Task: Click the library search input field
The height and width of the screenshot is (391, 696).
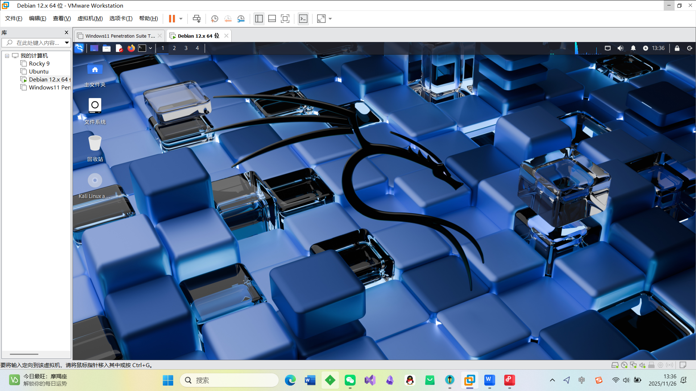Action: 38,43
